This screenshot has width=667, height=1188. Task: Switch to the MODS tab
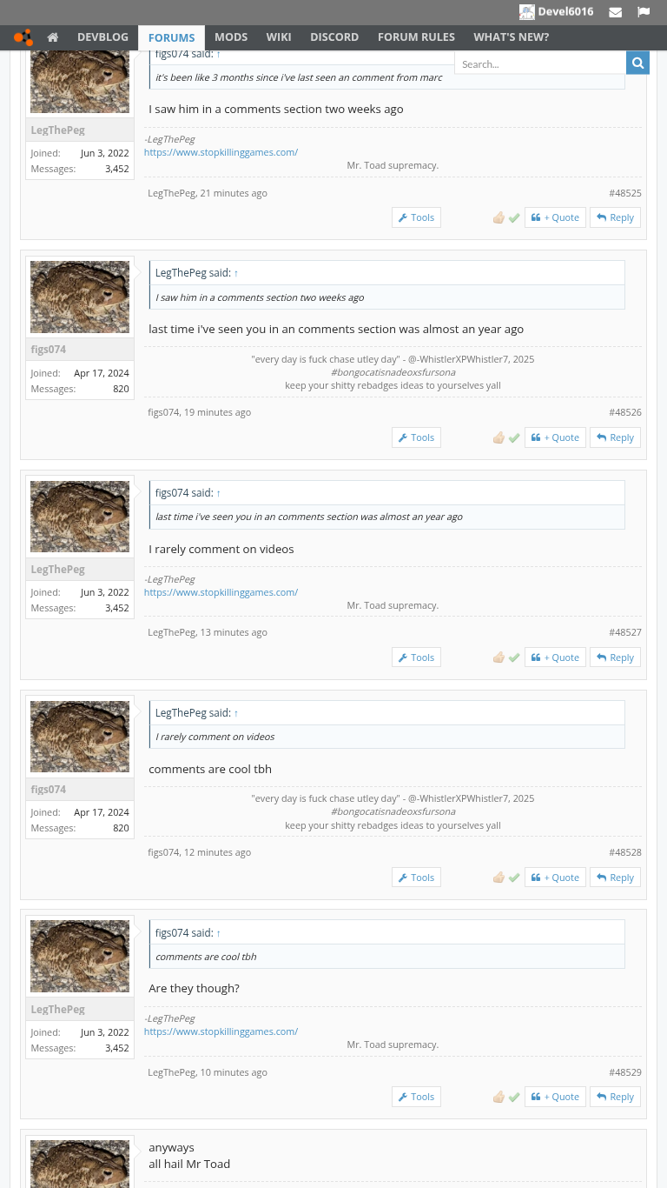231,37
